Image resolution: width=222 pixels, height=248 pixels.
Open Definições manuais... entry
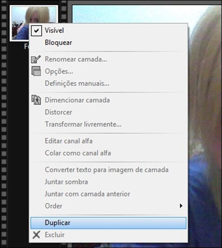pos(77,83)
